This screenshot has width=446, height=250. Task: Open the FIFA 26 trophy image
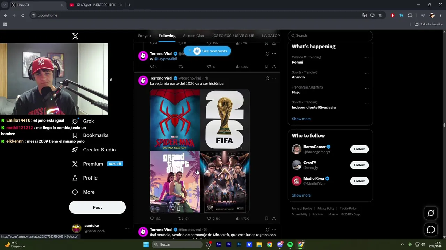tap(225, 120)
